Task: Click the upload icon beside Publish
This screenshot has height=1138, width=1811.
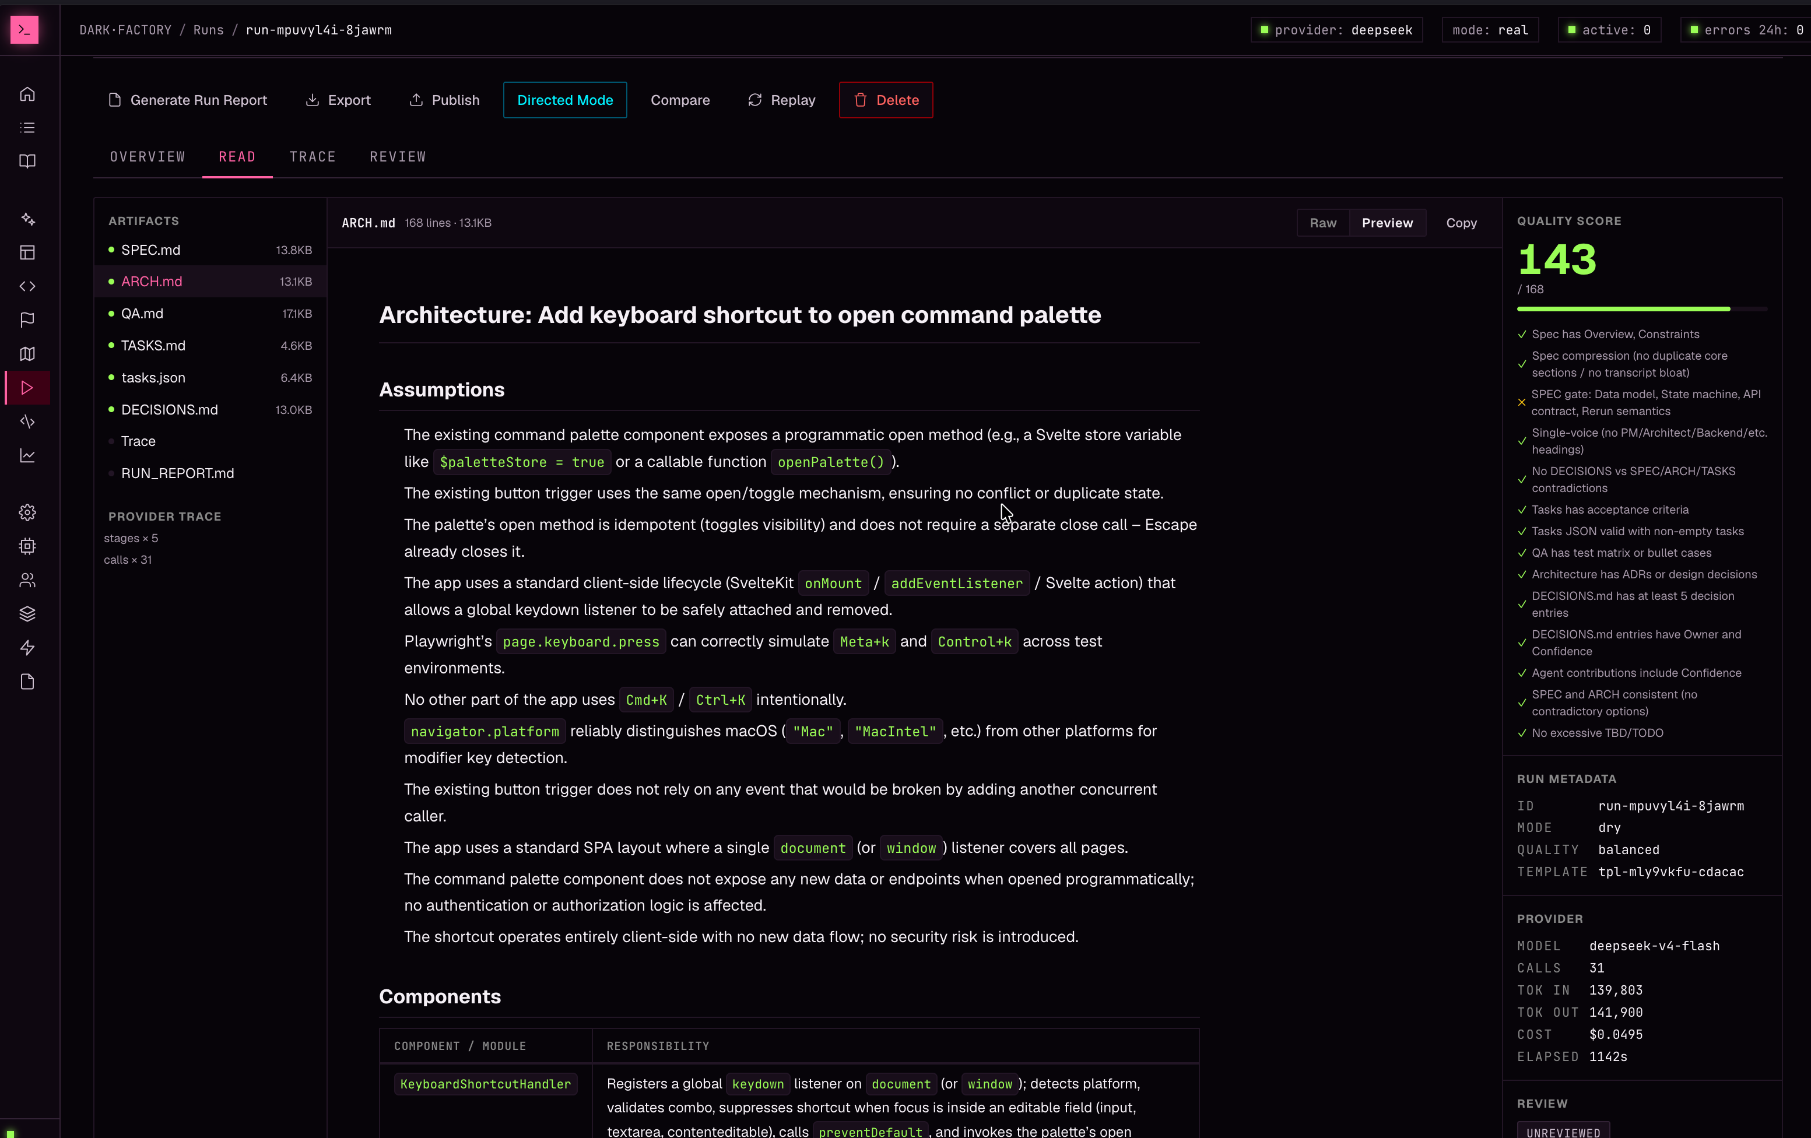Action: [416, 100]
